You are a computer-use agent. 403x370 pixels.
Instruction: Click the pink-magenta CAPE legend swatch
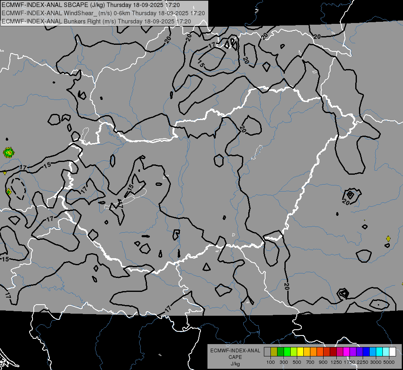tap(340, 352)
